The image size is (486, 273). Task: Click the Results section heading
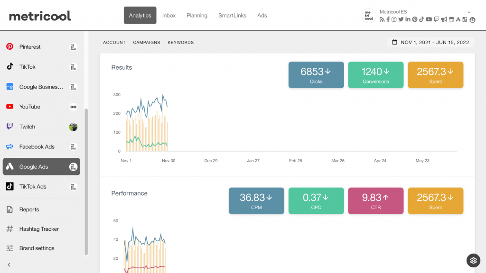point(121,67)
